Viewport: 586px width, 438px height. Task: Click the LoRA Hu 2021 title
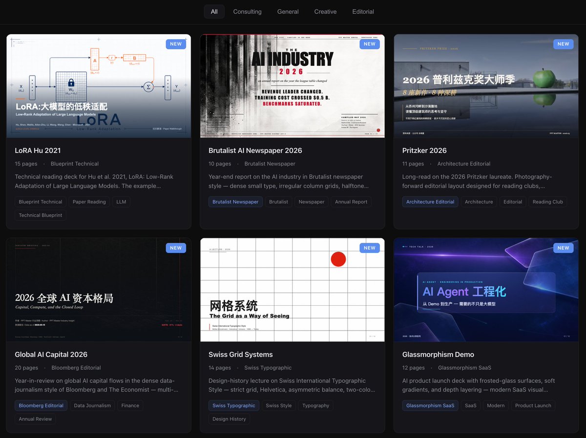pyautogui.click(x=38, y=150)
